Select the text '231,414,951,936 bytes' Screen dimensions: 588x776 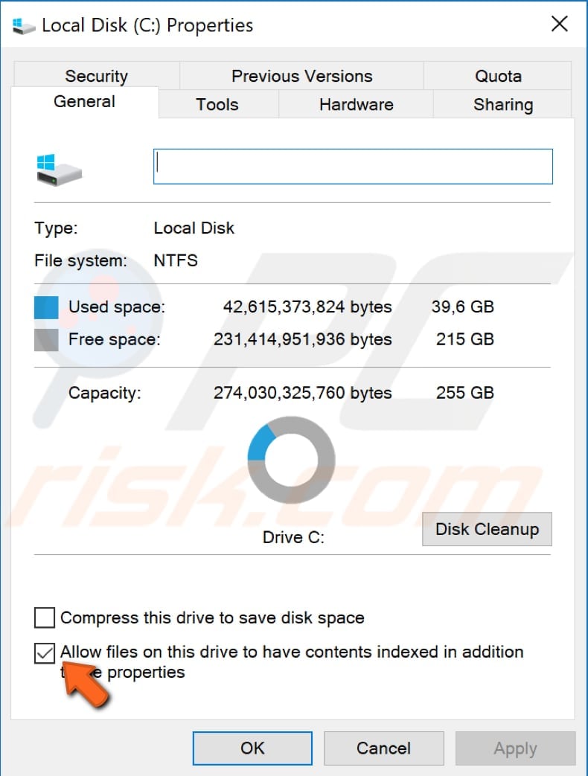click(302, 339)
